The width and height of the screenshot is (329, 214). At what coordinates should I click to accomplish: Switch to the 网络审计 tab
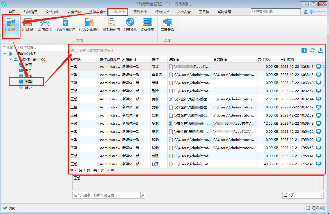point(140,12)
